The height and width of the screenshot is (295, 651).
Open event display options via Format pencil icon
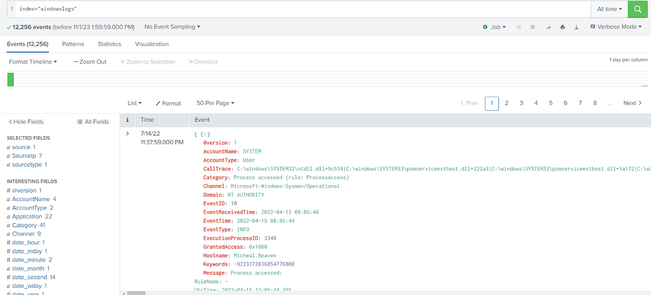(168, 103)
